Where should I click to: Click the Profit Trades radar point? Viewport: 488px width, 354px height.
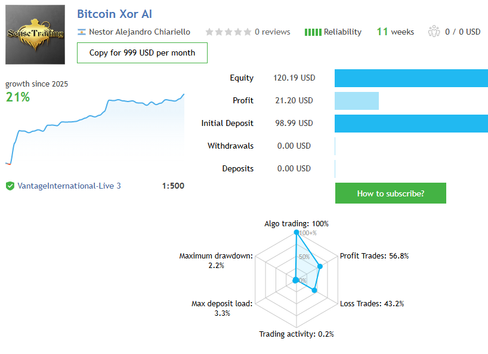pyautogui.click(x=320, y=266)
